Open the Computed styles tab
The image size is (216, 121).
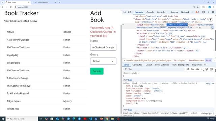click(137, 65)
